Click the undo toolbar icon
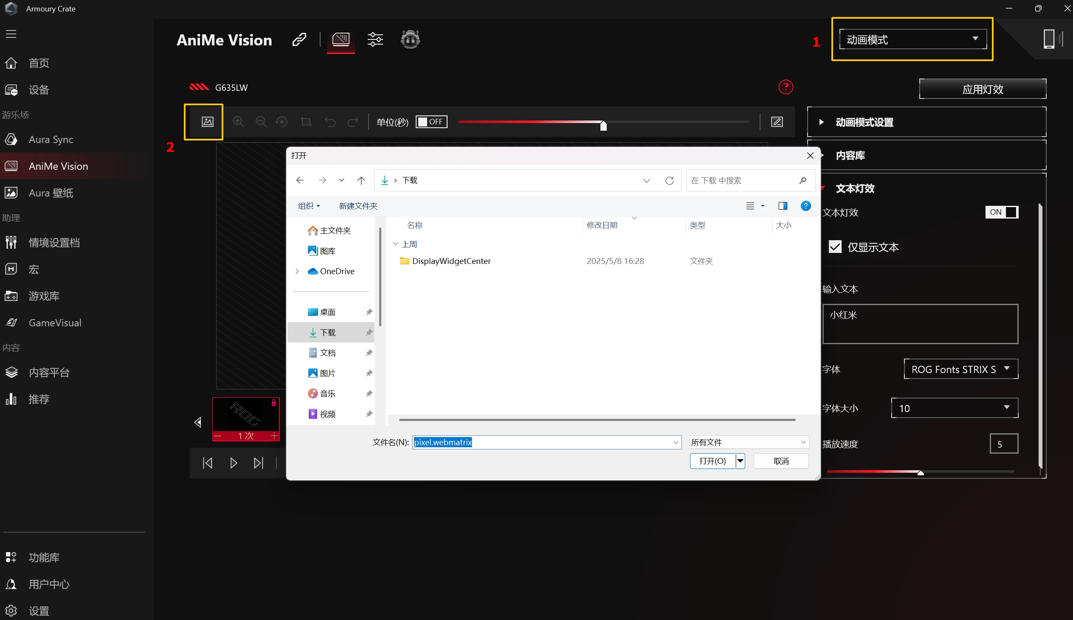 [x=330, y=122]
